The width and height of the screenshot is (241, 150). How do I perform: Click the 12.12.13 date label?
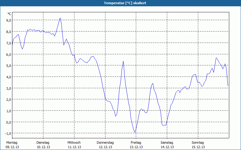click(x=105, y=147)
